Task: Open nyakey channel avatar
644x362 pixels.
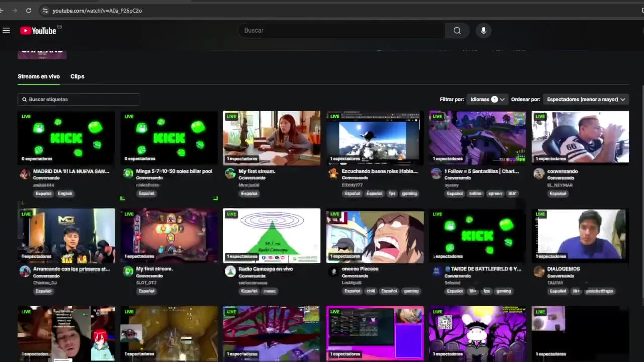Action: 436,174
